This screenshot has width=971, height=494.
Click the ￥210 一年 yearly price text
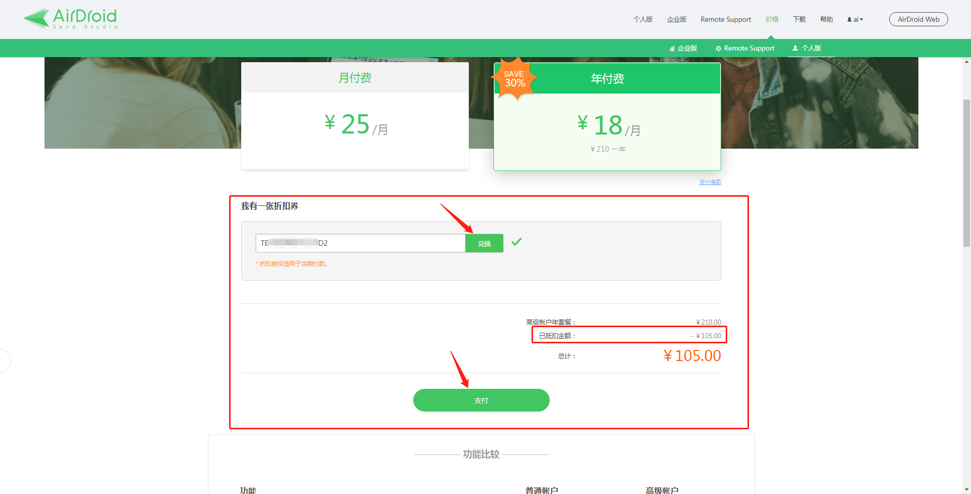(608, 149)
